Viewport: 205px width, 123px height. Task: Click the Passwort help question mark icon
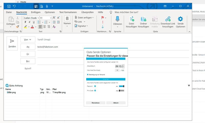click(x=95, y=86)
